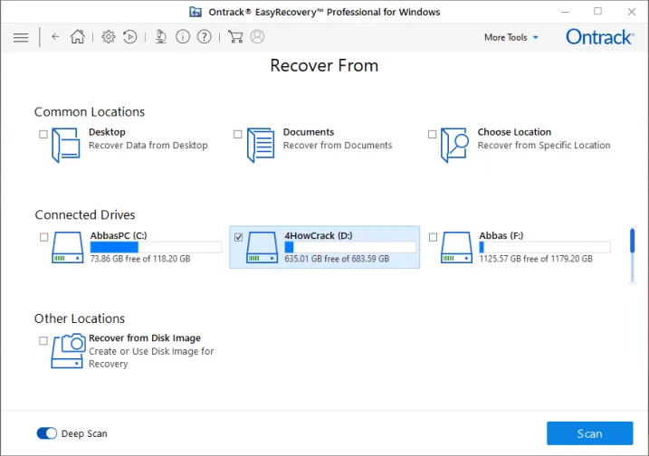Click the user account icon

(257, 36)
